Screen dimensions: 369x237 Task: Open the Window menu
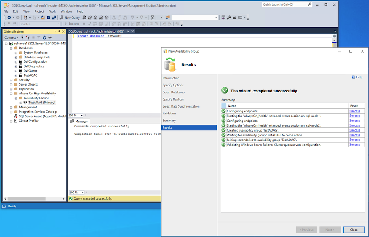[66, 11]
